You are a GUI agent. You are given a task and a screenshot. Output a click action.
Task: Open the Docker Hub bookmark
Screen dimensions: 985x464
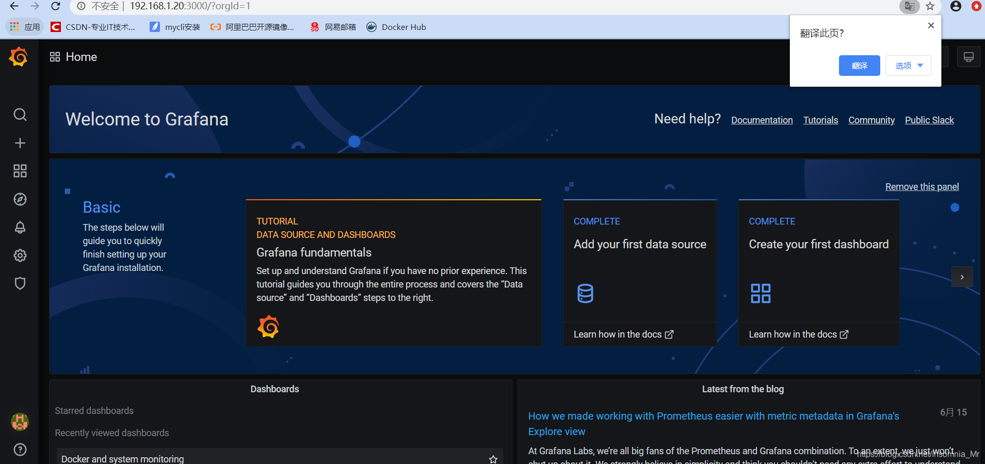396,27
